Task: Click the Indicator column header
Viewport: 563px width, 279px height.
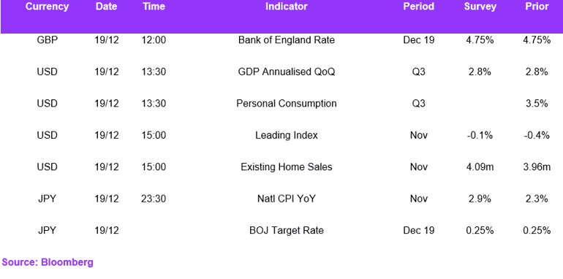Action: 286,7
